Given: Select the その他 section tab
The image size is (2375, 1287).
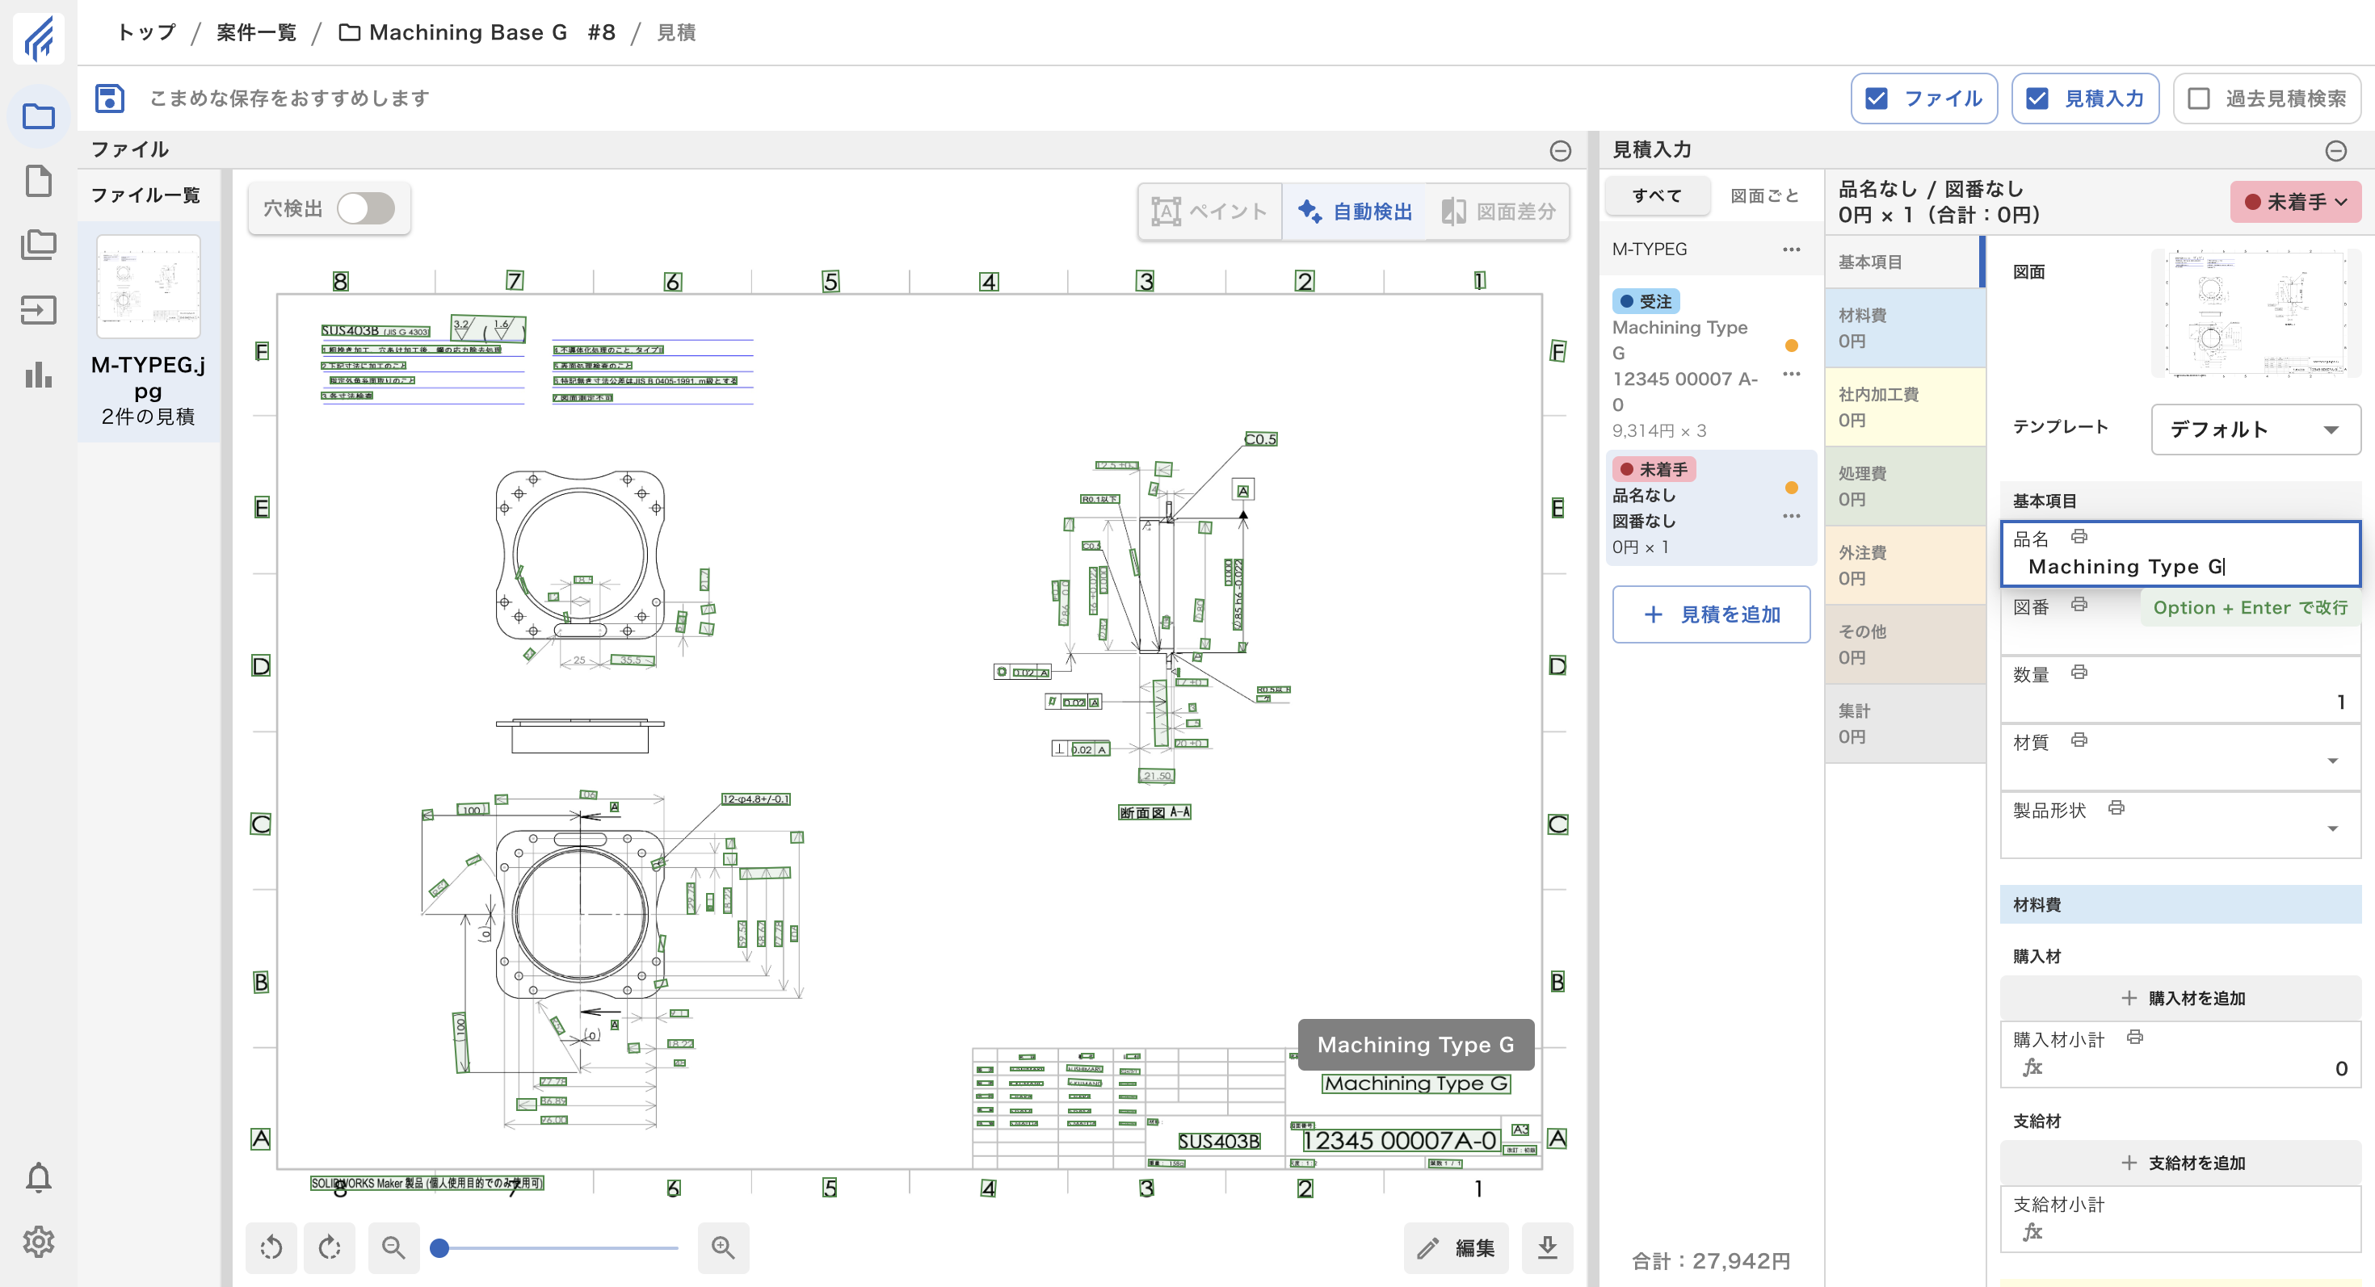Looking at the screenshot, I should pyautogui.click(x=1905, y=645).
